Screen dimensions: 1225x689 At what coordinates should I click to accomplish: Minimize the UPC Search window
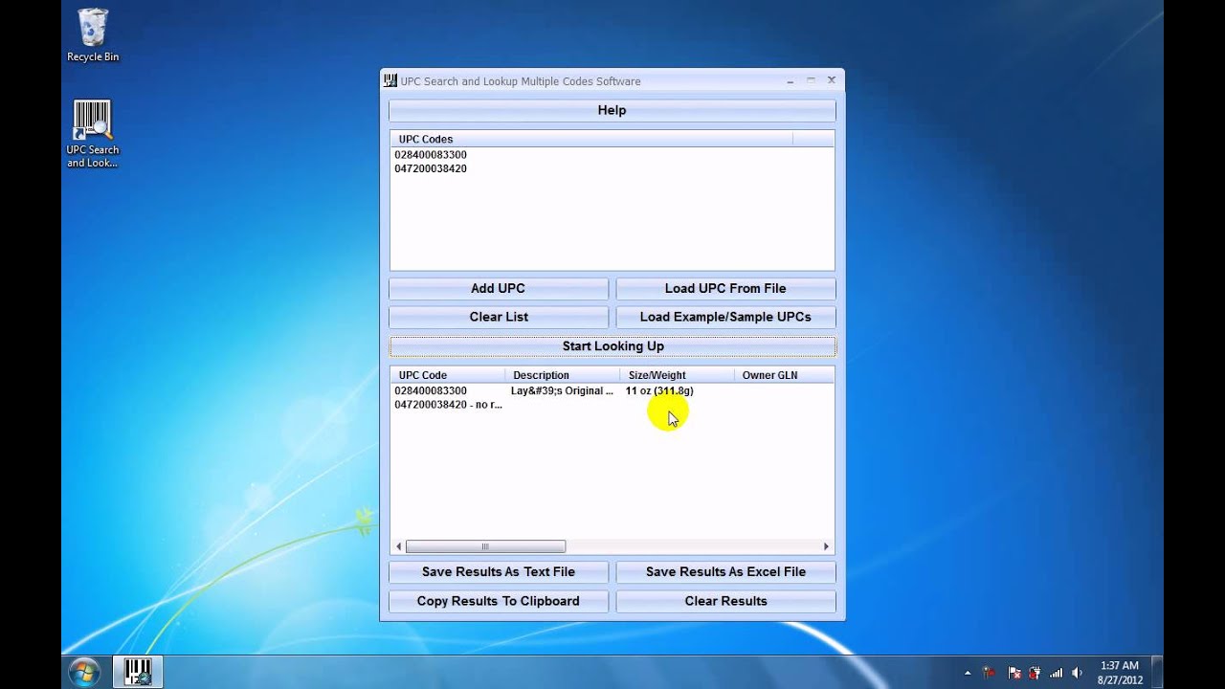click(791, 80)
